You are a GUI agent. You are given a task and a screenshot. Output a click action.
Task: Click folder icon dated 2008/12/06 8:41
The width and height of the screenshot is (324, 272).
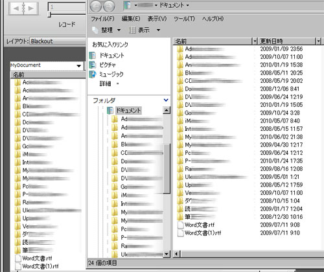click(x=180, y=89)
